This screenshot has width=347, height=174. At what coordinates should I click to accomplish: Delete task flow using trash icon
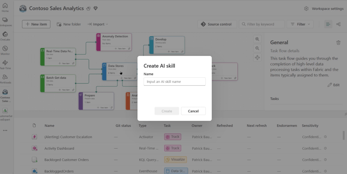338,43
